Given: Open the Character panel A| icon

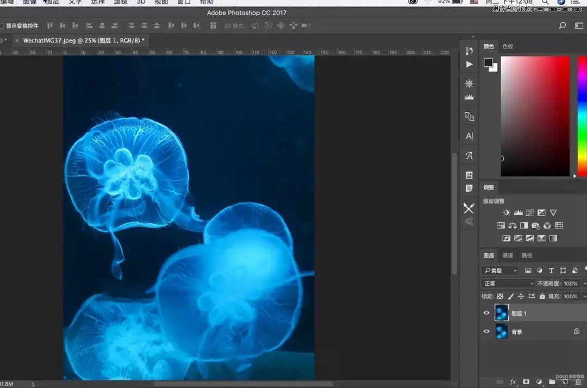Looking at the screenshot, I should pos(469,136).
